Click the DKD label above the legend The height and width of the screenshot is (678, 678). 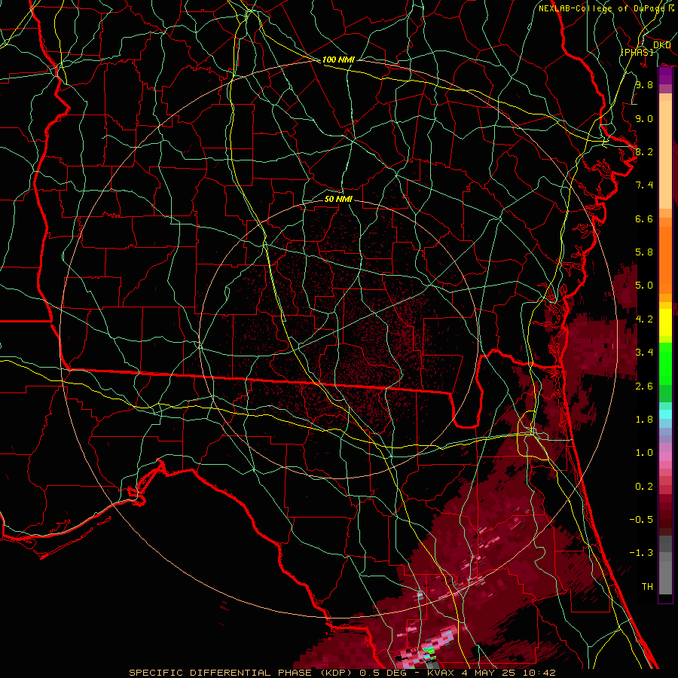pyautogui.click(x=661, y=45)
